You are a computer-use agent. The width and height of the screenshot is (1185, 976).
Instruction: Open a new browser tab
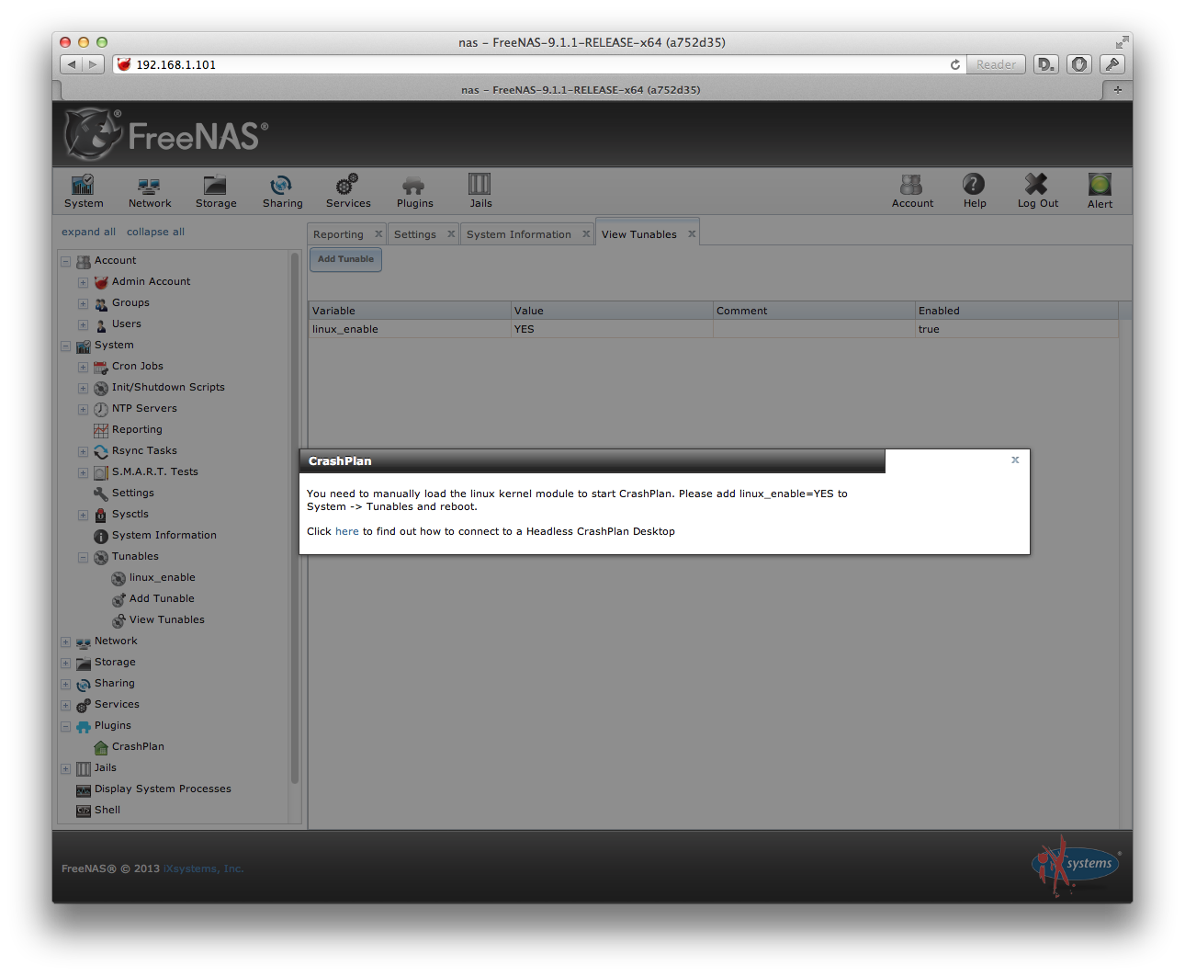tap(1117, 90)
